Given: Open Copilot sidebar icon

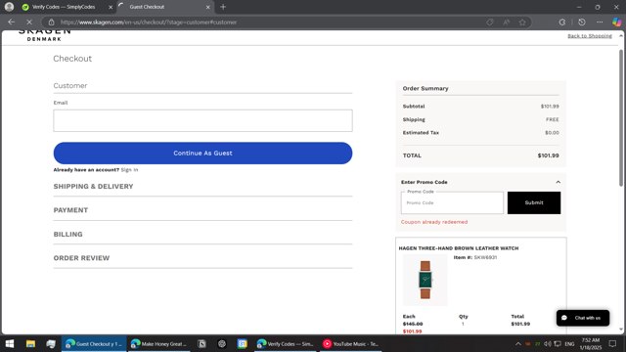Looking at the screenshot, I should click(x=617, y=22).
